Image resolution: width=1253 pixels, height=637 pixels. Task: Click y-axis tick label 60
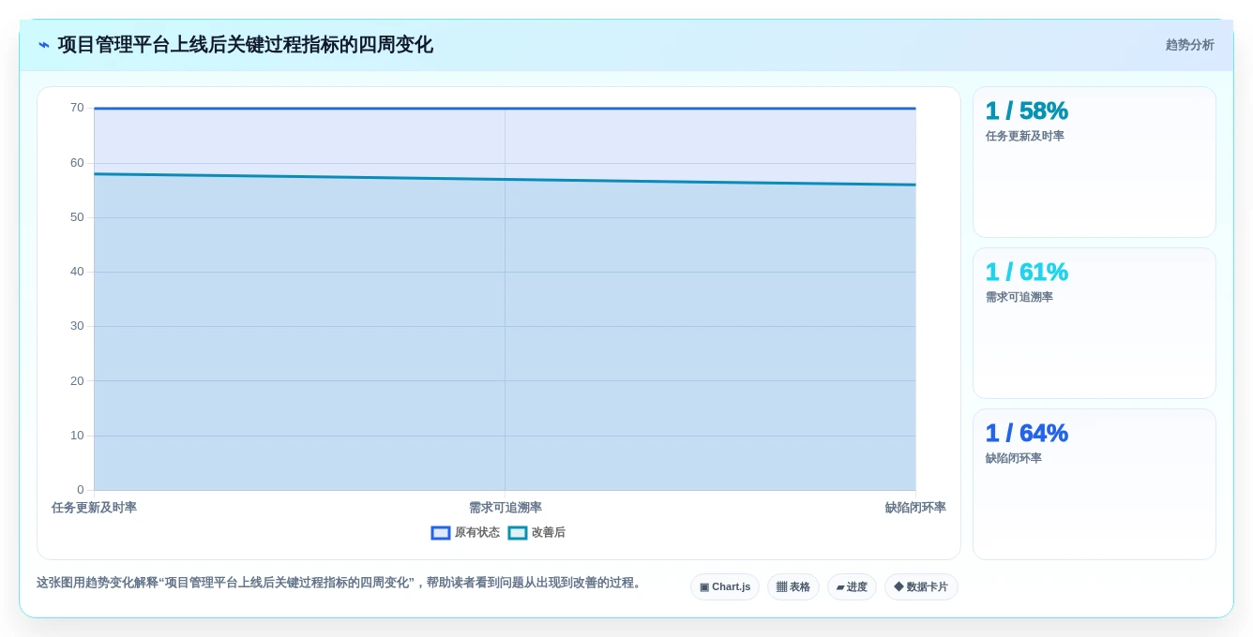(x=77, y=163)
